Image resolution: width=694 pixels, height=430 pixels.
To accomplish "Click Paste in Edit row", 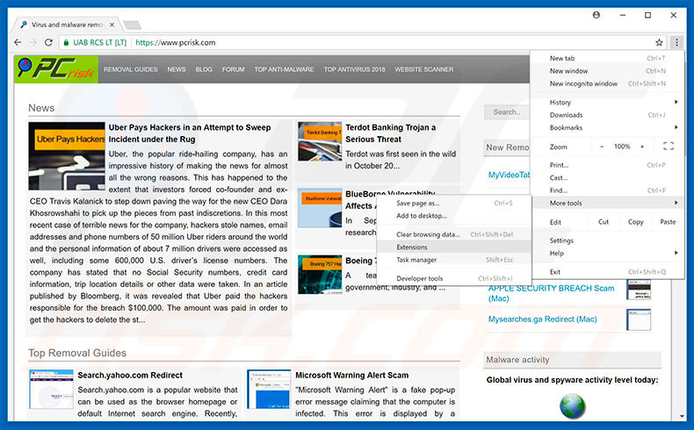I will 668,222.
